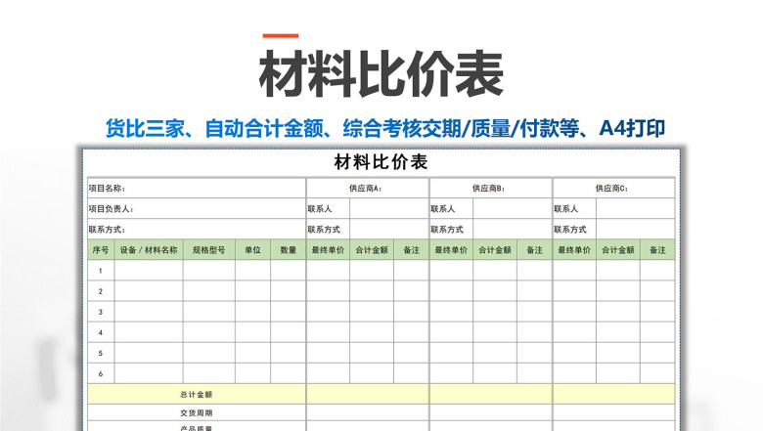Select the 规格型号 column header
This screenshot has width=763, height=431.
(x=209, y=250)
